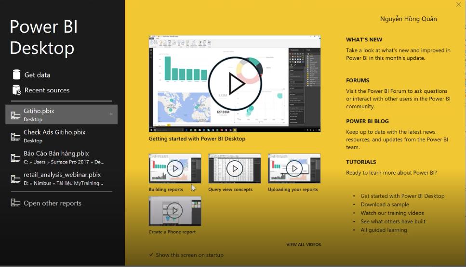Click the Get data database icon
The width and height of the screenshot is (466, 267).
point(17,75)
